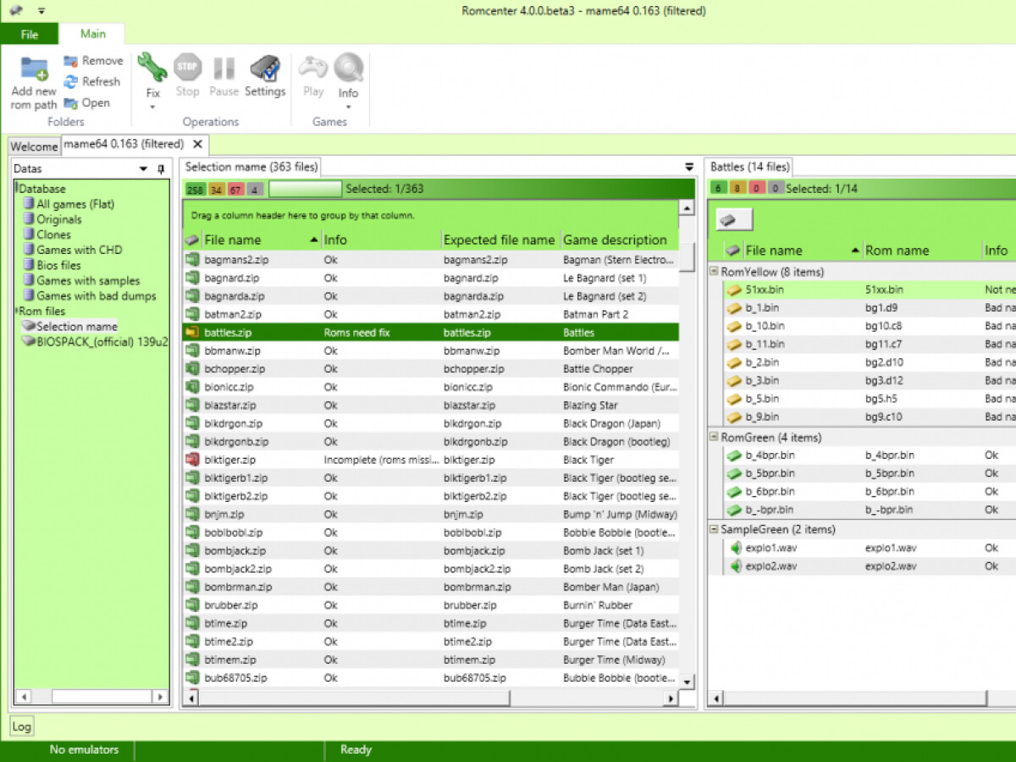Select Games with CHD in tree
Viewport: 1016px width, 762px height.
coord(79,250)
